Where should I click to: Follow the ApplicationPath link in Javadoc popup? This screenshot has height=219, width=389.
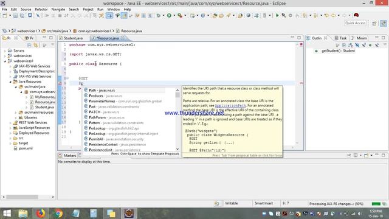(230, 105)
